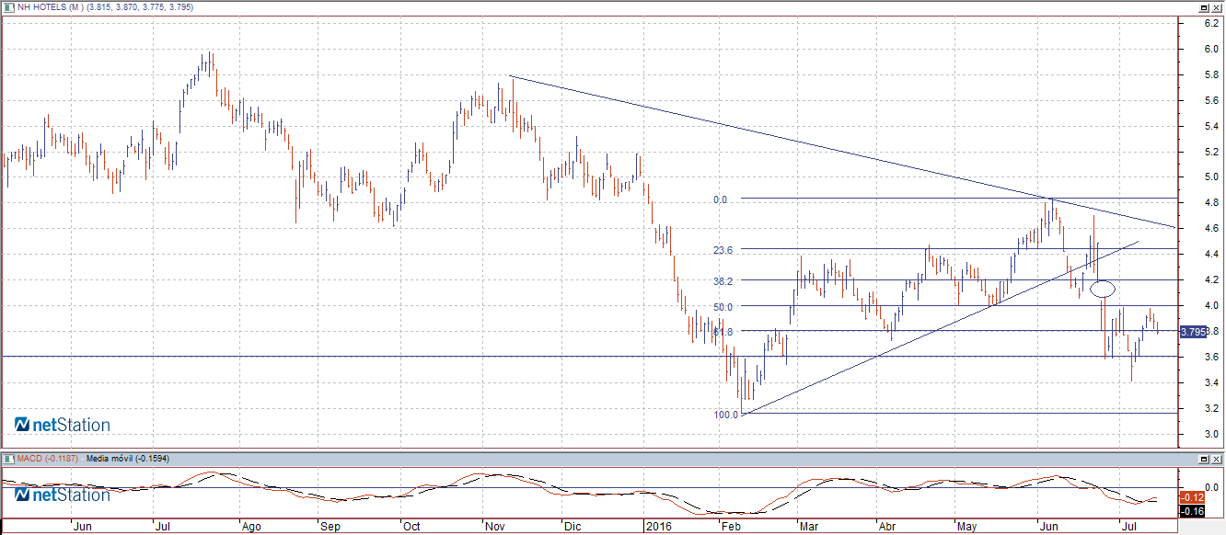Click the 3.795 current price tag
Image resolution: width=1226 pixels, height=535 pixels.
[x=1192, y=331]
